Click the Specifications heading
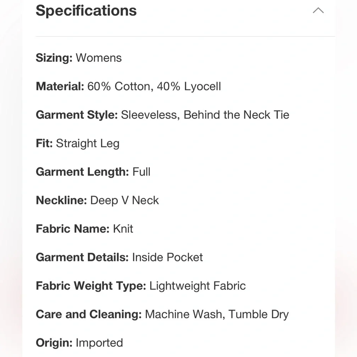This screenshot has height=357, width=357. tap(86, 11)
